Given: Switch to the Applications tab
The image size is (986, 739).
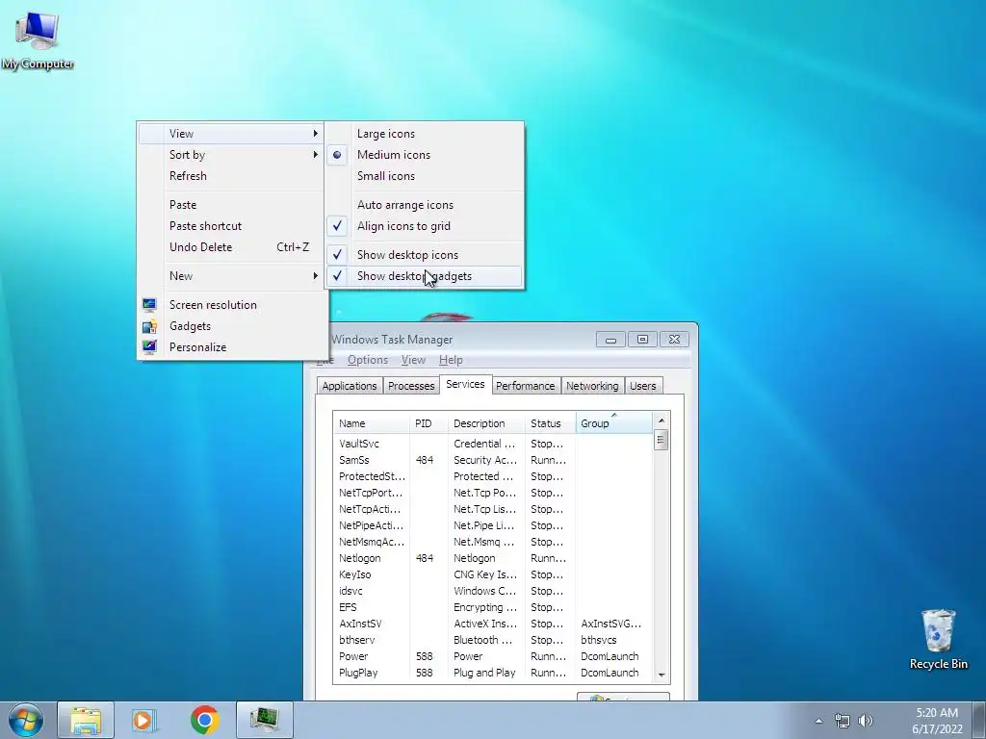Looking at the screenshot, I should pos(349,386).
